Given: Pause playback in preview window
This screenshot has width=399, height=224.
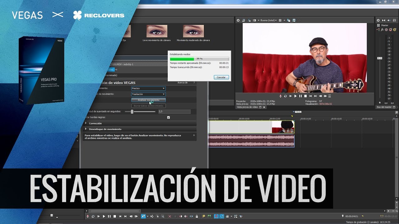Looking at the screenshot, I should 300,96.
